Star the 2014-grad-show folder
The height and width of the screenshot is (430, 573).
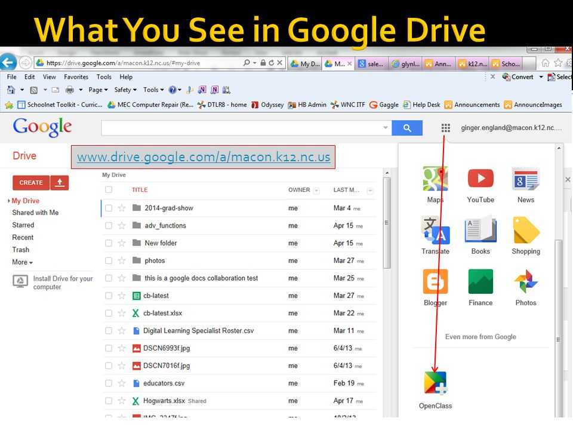[x=122, y=208]
